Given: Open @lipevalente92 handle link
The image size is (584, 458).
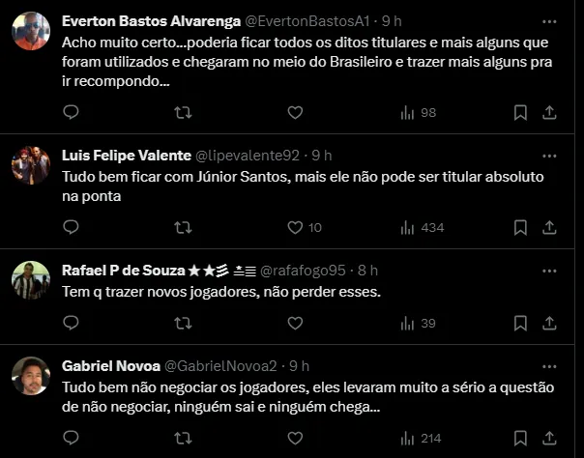Looking at the screenshot, I should [248, 156].
